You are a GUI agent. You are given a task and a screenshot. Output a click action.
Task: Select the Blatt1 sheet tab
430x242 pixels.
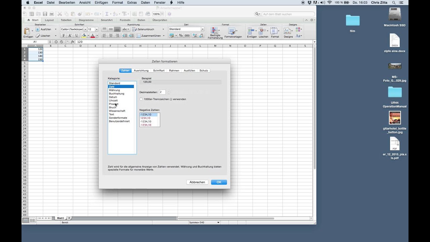[60, 218]
